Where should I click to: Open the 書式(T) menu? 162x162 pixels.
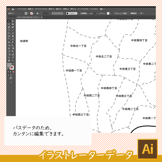tap(51, 9)
